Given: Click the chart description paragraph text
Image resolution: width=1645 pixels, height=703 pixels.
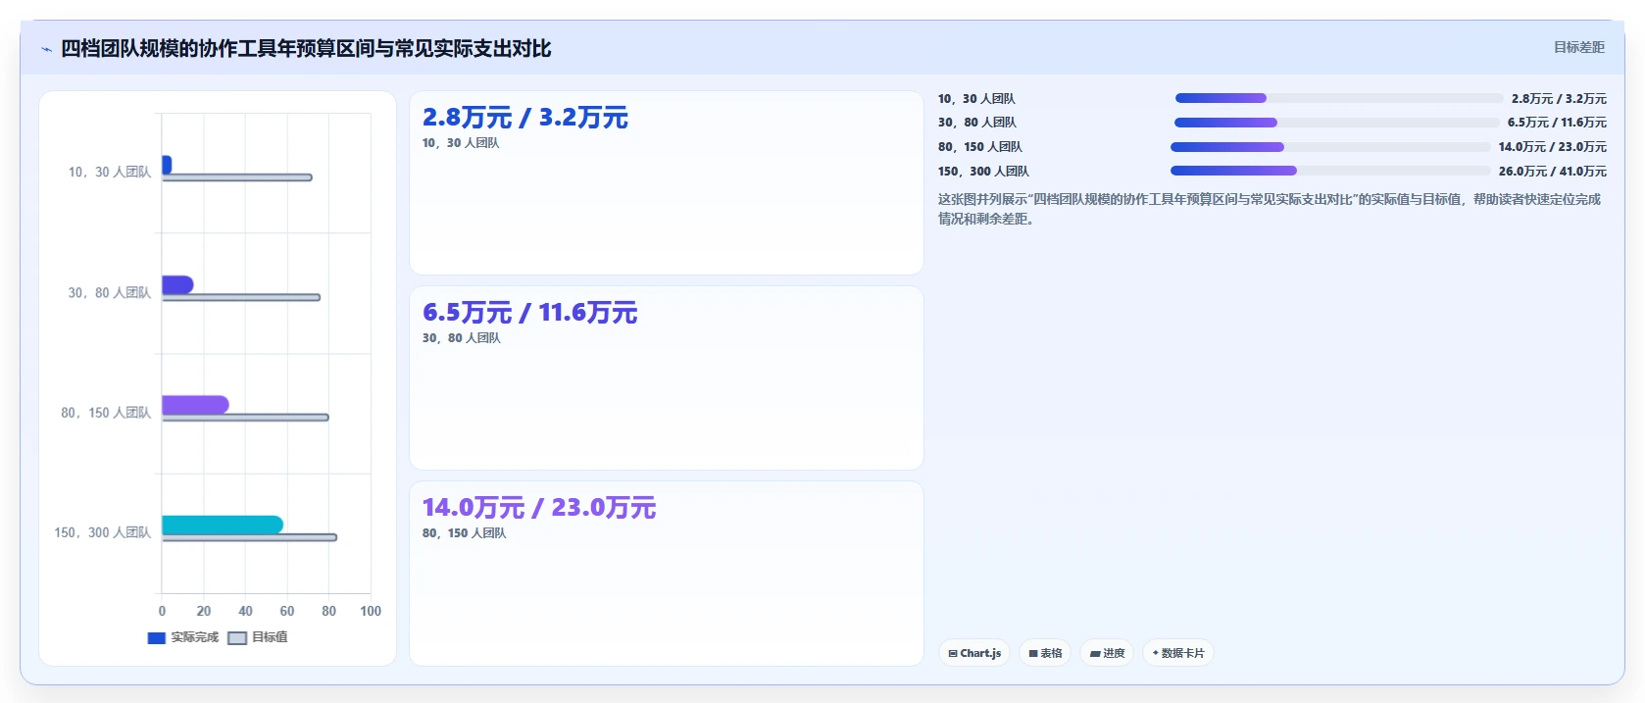Looking at the screenshot, I should coord(1270,209).
